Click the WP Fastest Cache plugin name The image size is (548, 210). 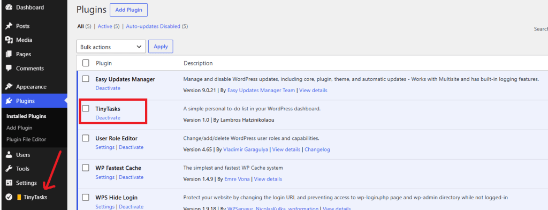click(118, 168)
